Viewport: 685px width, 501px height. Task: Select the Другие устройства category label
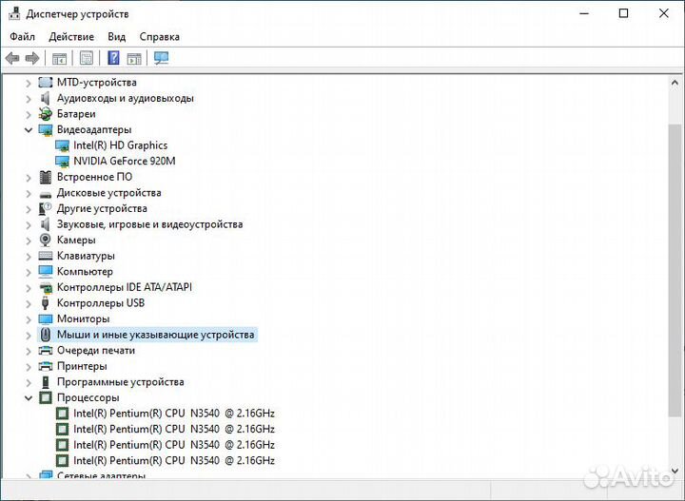tap(102, 208)
